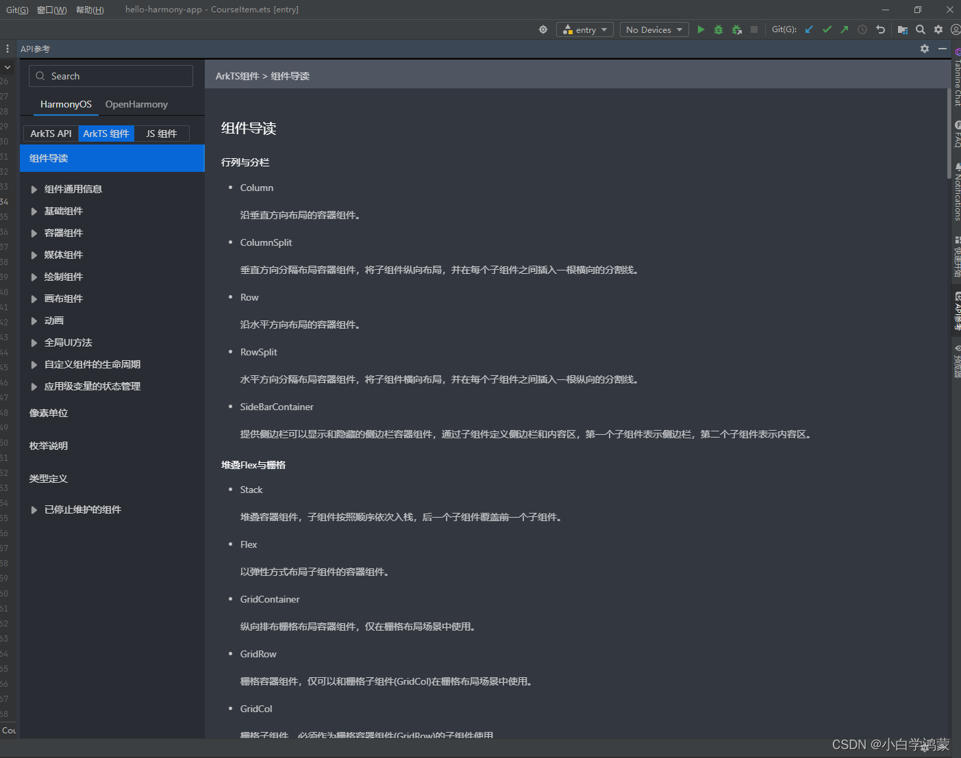
Task: Open Git history clock icon
Action: coord(862,29)
